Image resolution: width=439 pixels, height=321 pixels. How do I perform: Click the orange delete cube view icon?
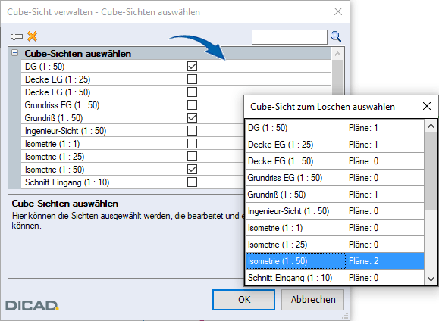tap(32, 36)
